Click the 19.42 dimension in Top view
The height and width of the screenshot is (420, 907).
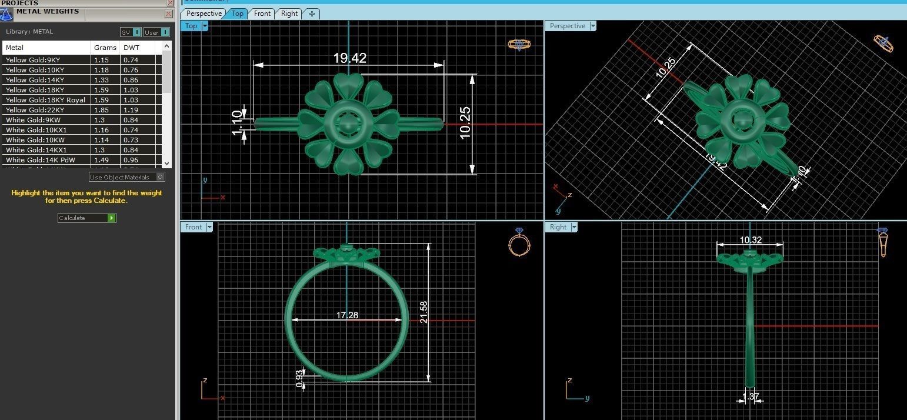(x=349, y=58)
